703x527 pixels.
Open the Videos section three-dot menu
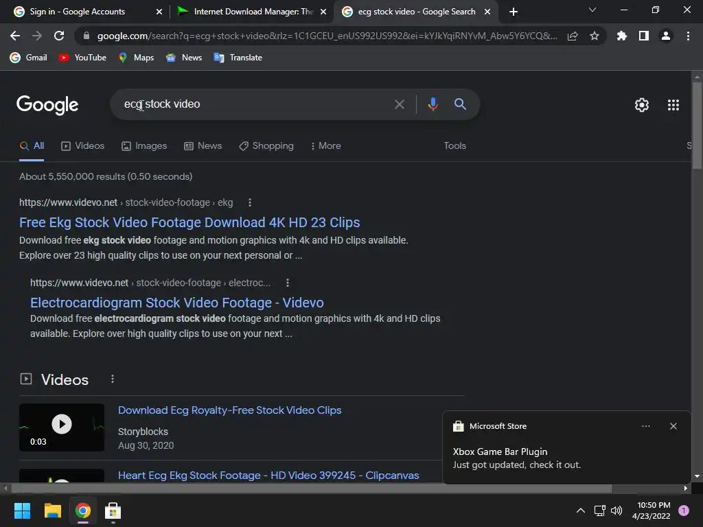(113, 379)
